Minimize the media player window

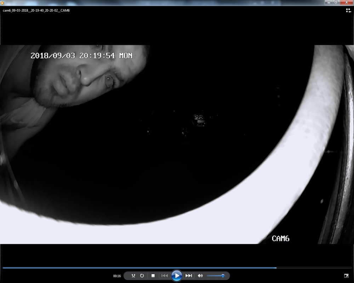pos(329,2)
